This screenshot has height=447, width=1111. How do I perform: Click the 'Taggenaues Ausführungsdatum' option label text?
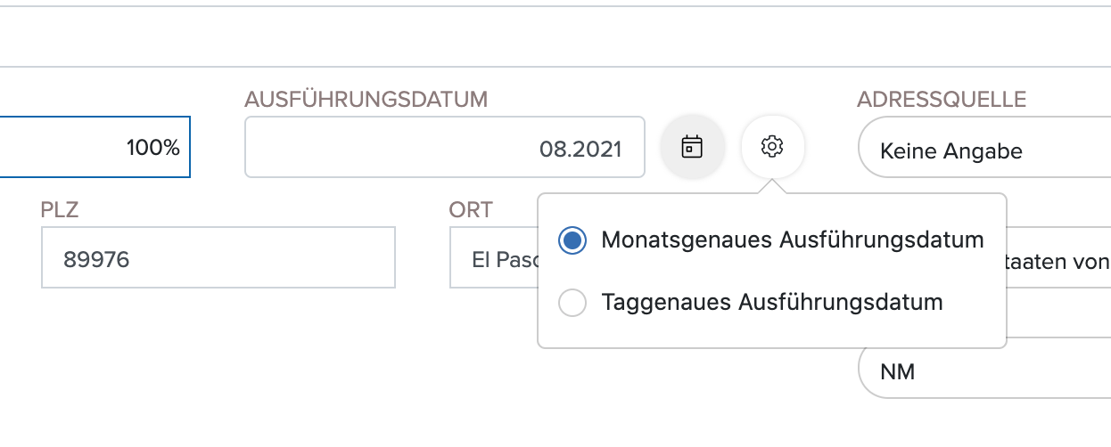[x=772, y=303]
